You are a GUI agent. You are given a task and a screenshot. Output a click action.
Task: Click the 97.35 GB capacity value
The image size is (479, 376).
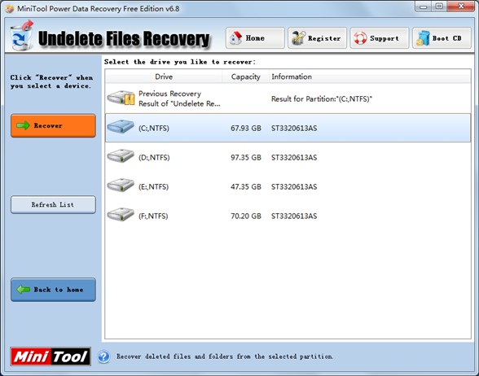(x=246, y=158)
